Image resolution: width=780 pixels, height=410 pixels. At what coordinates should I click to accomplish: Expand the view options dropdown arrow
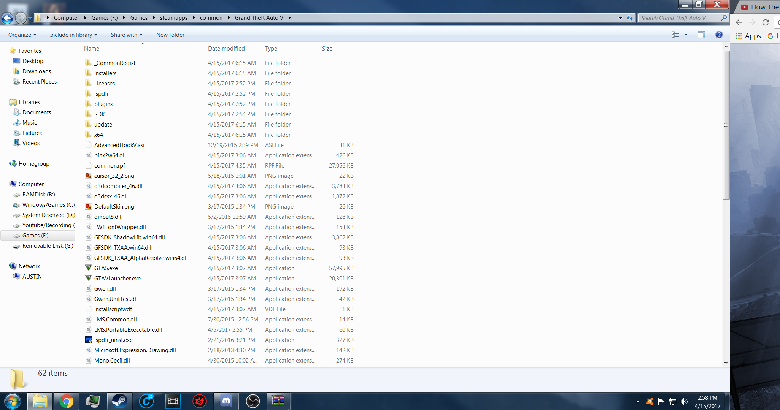click(686, 35)
